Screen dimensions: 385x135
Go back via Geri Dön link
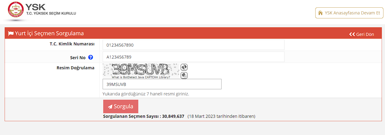[x=362, y=34]
